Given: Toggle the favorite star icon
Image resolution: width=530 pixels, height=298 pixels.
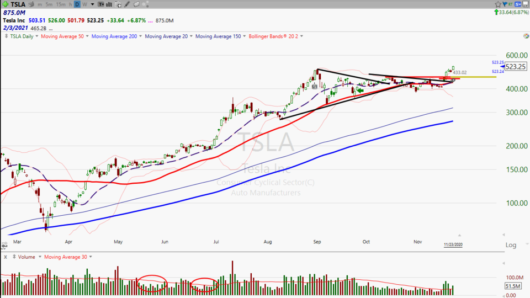Looking at the screenshot, I should point(498,4).
